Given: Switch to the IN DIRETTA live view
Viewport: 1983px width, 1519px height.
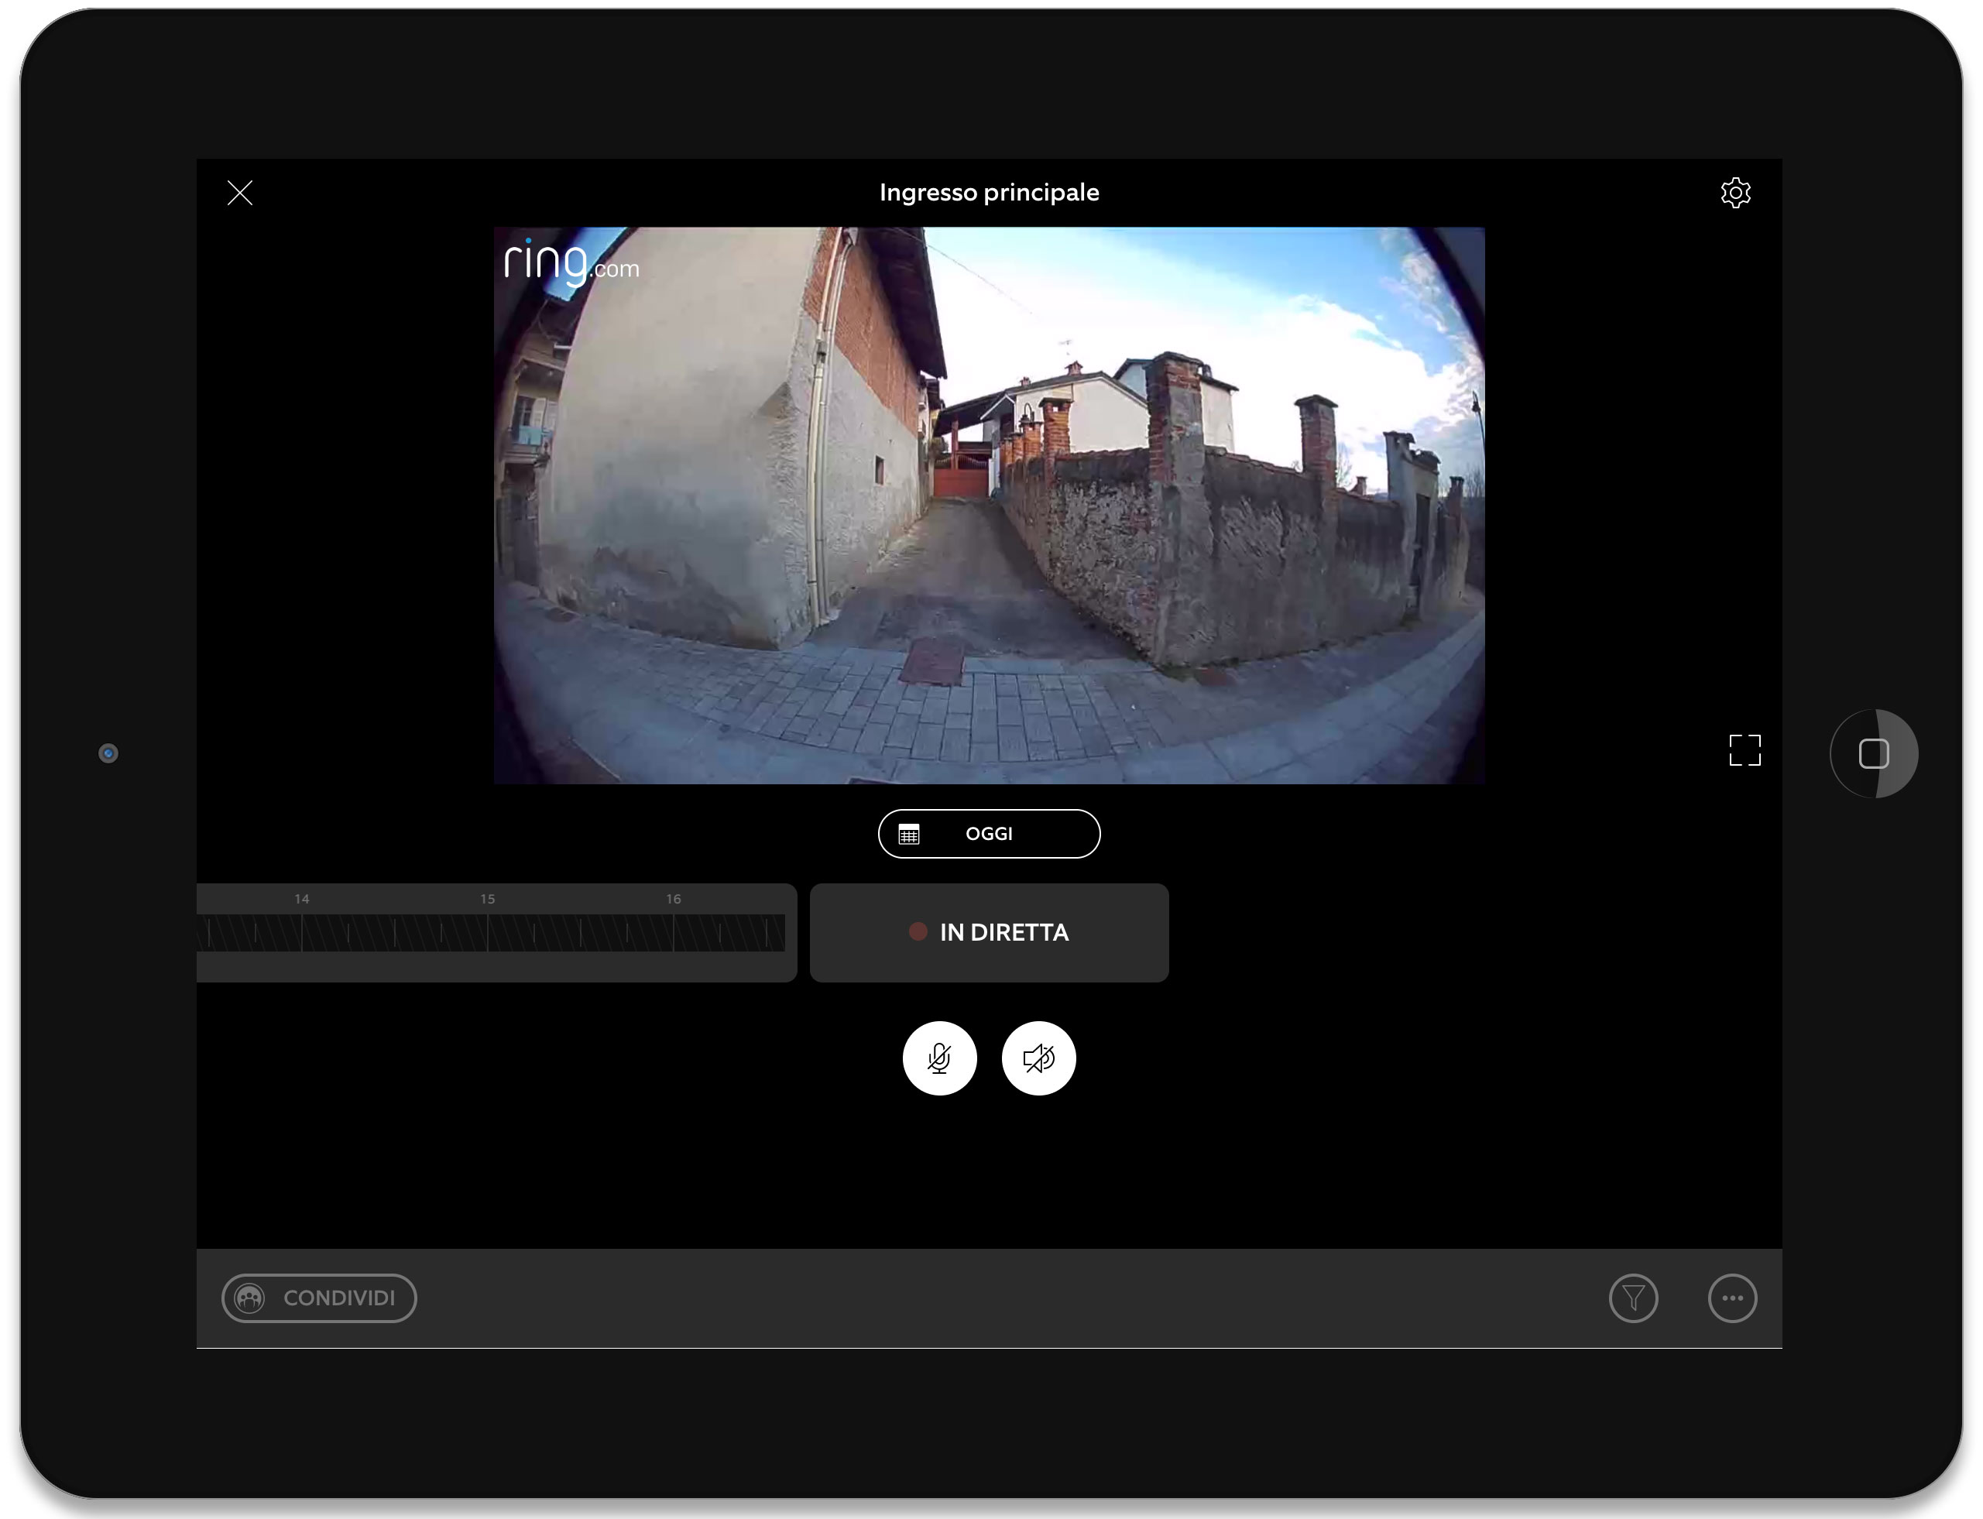Looking at the screenshot, I should (990, 932).
